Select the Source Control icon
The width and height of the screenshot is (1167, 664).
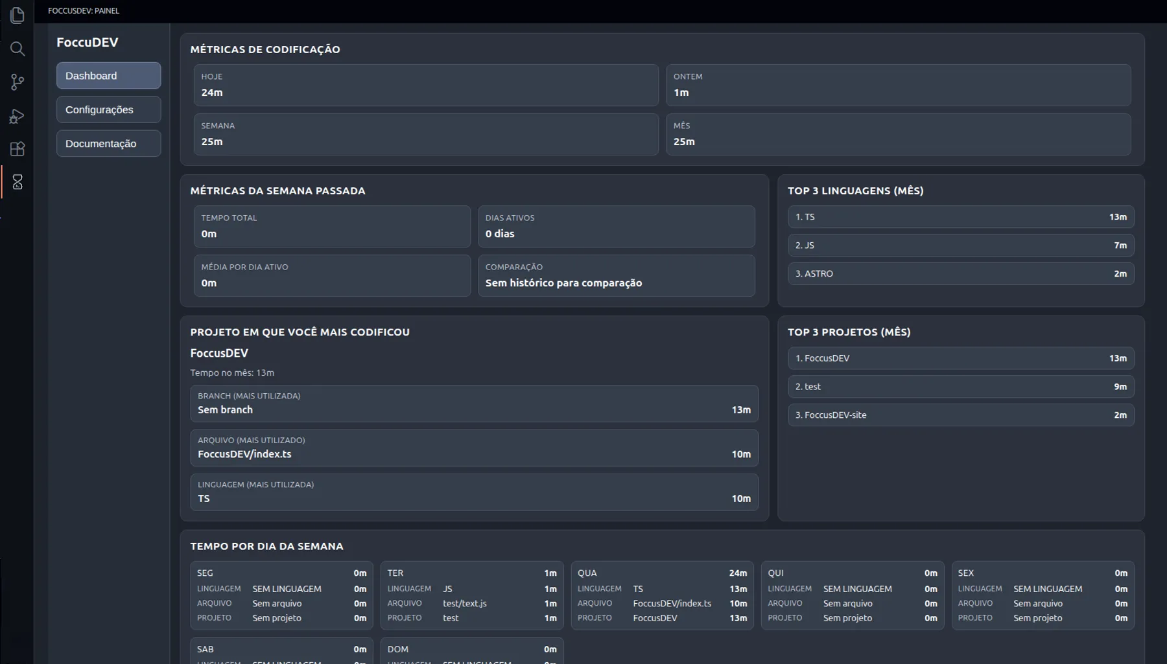18,82
